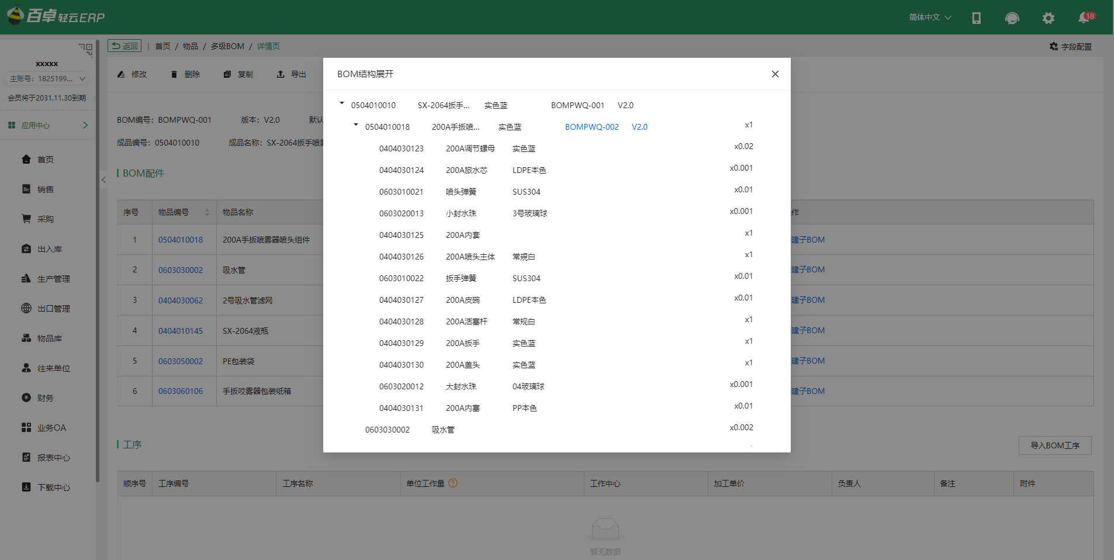Open 销售 sales in sidebar

(x=47, y=189)
